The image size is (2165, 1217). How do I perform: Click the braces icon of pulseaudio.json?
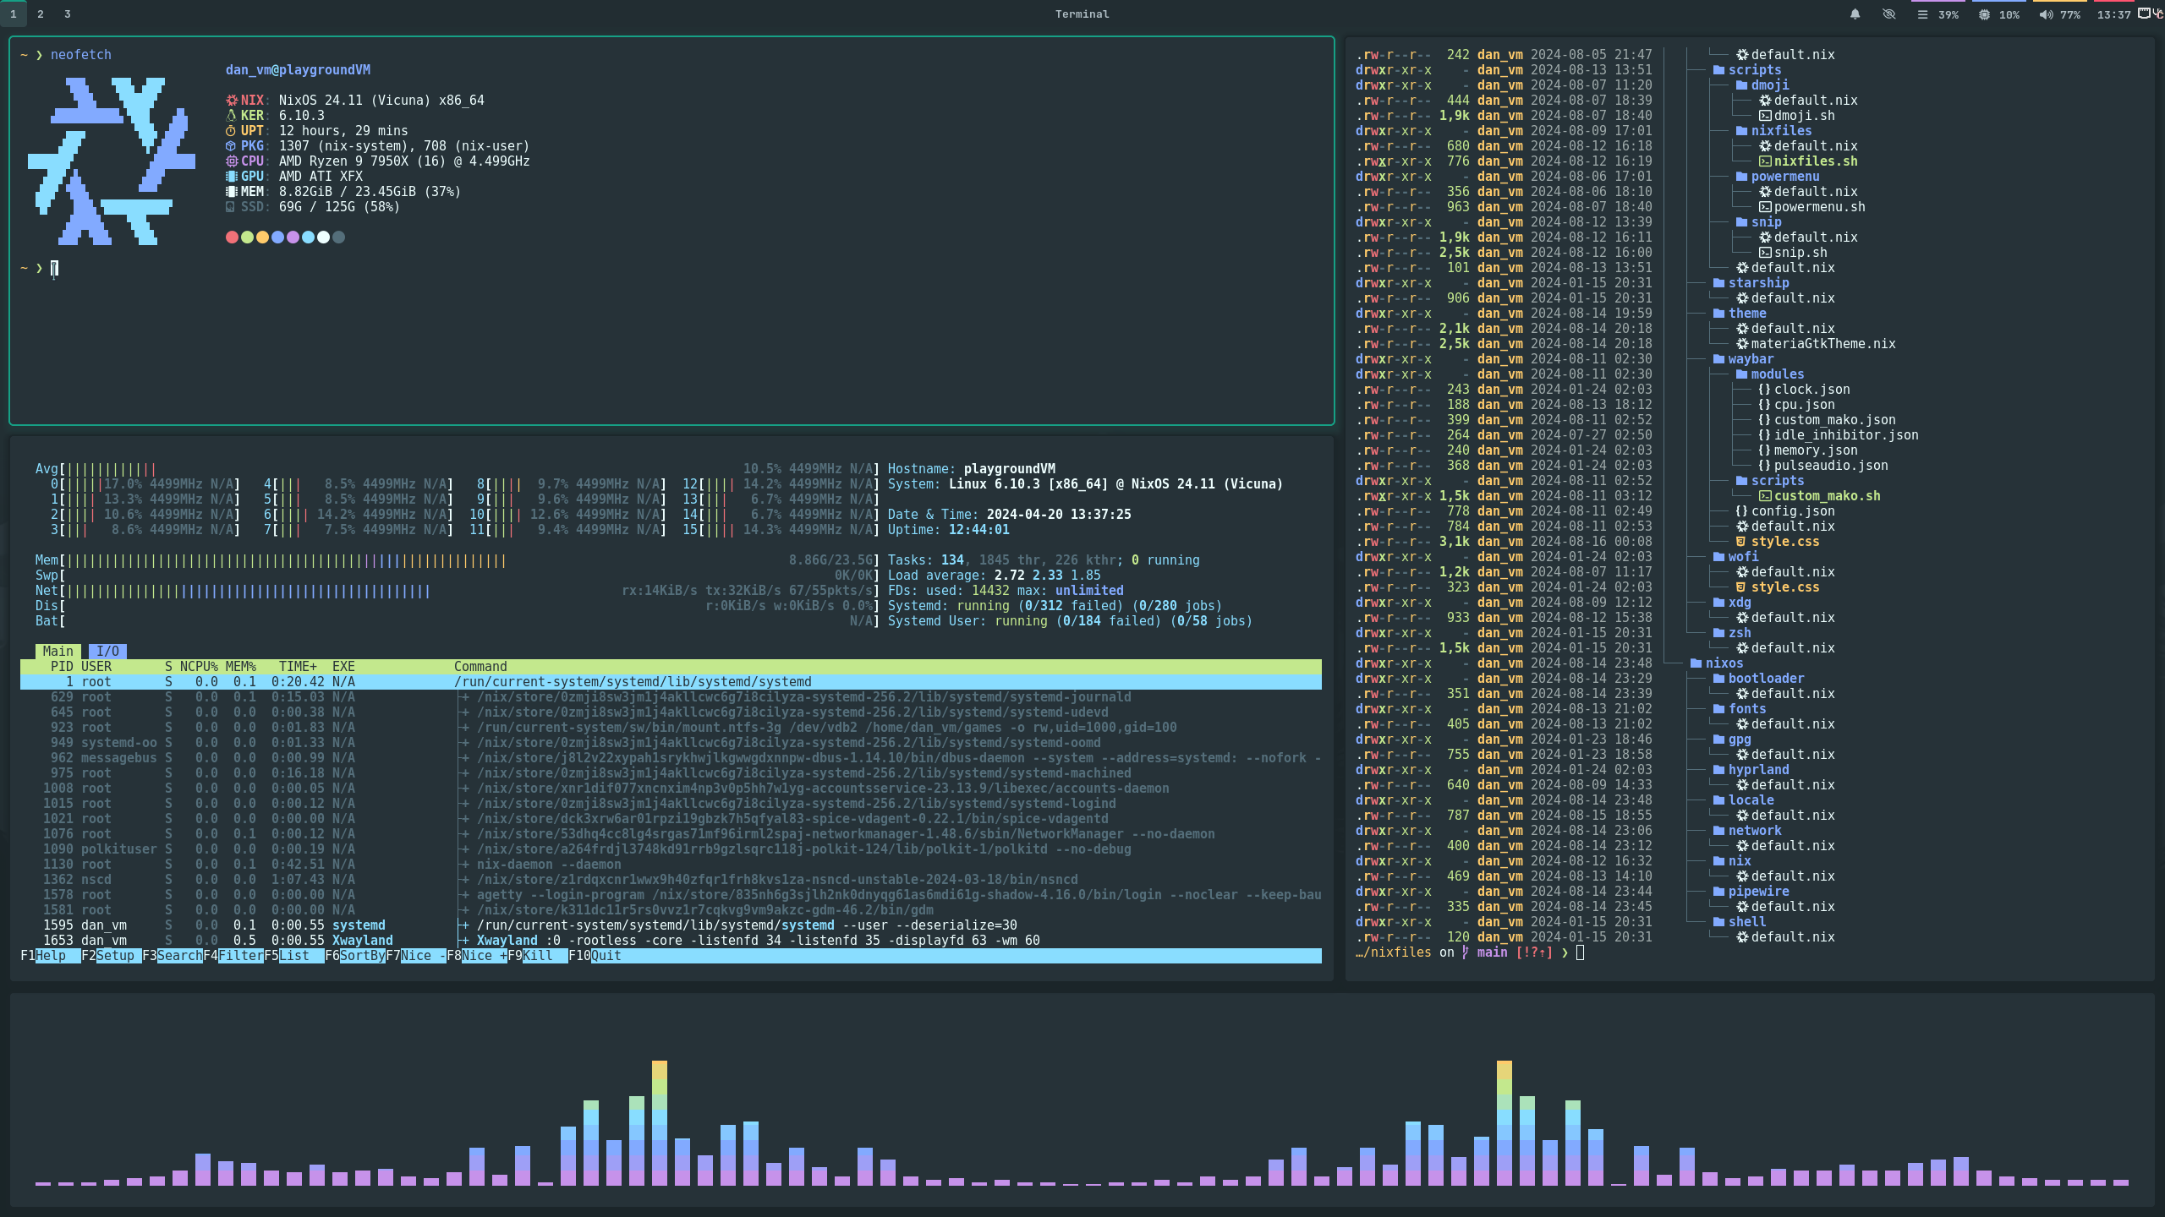click(1764, 465)
